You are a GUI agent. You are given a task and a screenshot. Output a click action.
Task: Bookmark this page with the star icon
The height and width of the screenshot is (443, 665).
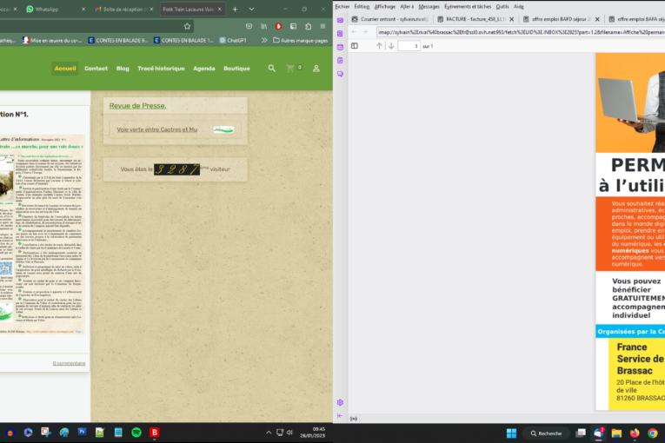click(187, 26)
